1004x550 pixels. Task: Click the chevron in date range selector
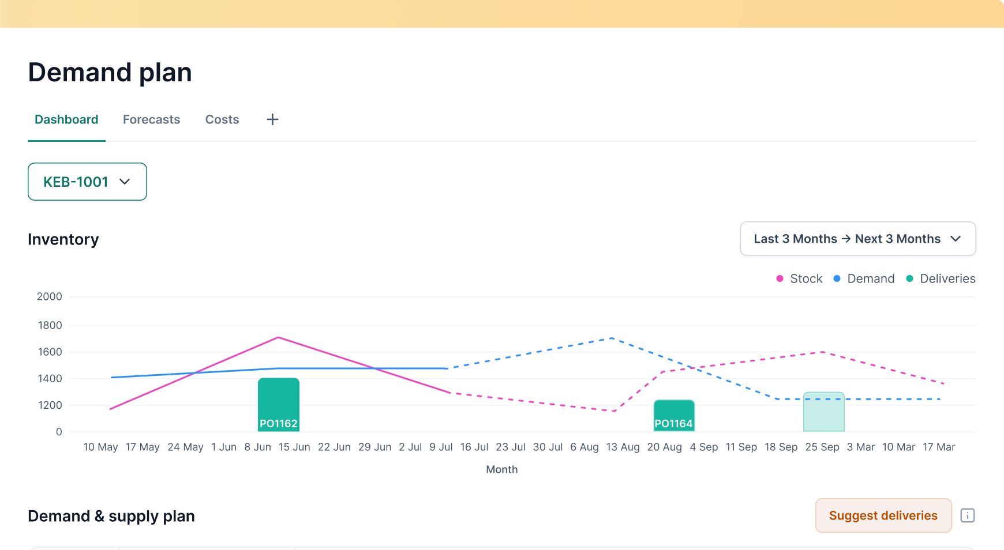956,239
